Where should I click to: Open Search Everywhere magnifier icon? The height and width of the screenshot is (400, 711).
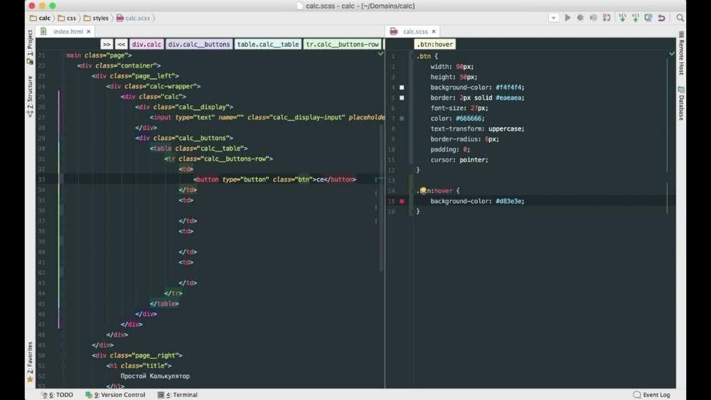coord(680,18)
